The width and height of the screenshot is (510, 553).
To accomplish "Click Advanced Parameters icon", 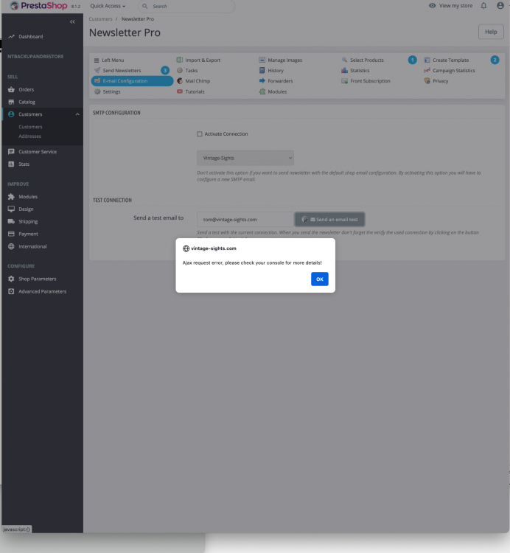I will coord(11,291).
